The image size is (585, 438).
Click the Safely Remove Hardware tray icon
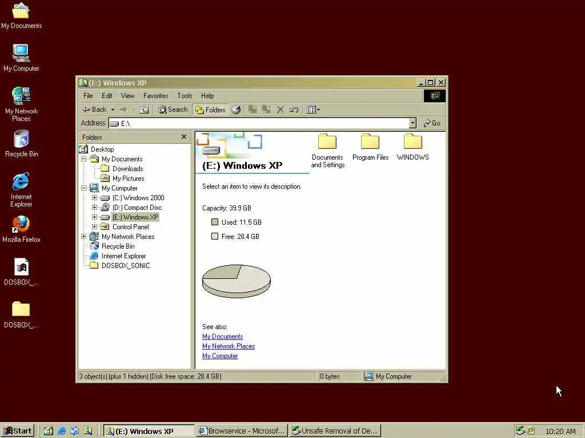520,431
